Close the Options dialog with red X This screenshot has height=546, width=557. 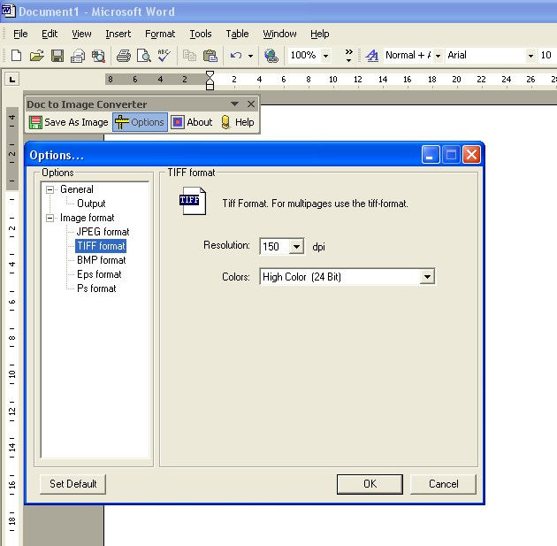pyautogui.click(x=472, y=155)
